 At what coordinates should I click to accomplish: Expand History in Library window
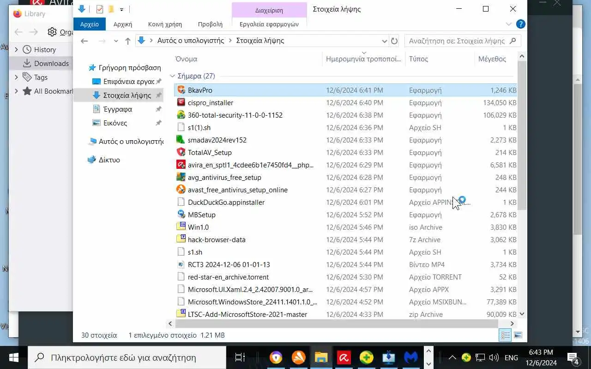point(17,50)
